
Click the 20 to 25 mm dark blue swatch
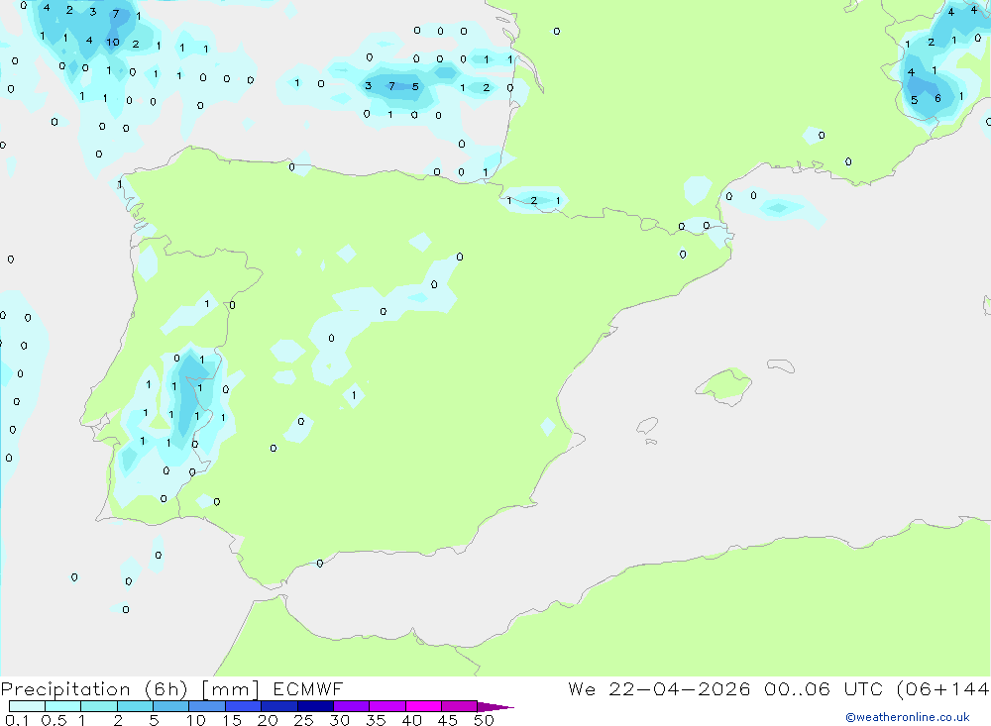278,706
